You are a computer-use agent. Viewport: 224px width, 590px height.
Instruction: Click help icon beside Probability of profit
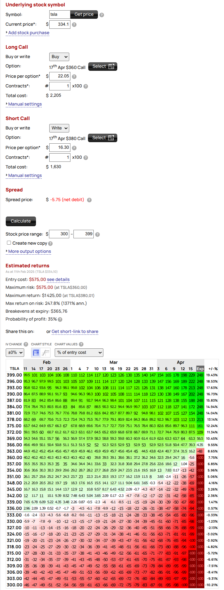coord(60,319)
